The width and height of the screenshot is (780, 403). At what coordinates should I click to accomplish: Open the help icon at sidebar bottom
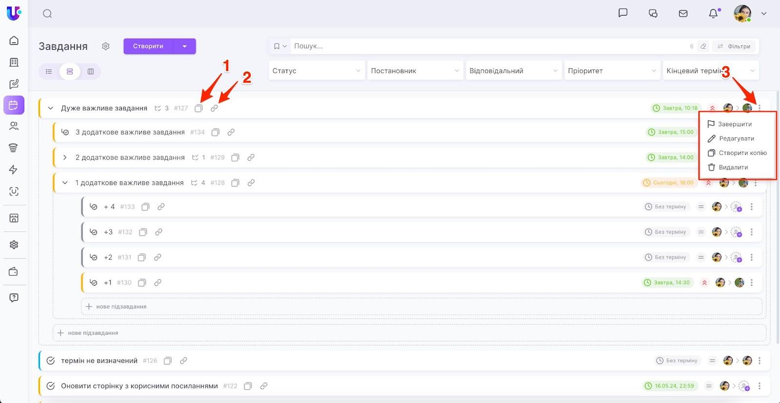[14, 298]
